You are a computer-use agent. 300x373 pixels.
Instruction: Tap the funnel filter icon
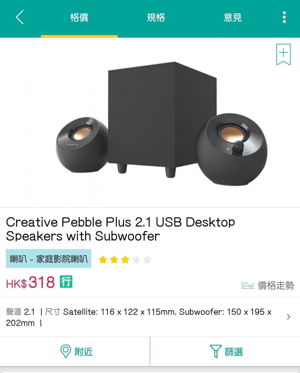coord(215,351)
